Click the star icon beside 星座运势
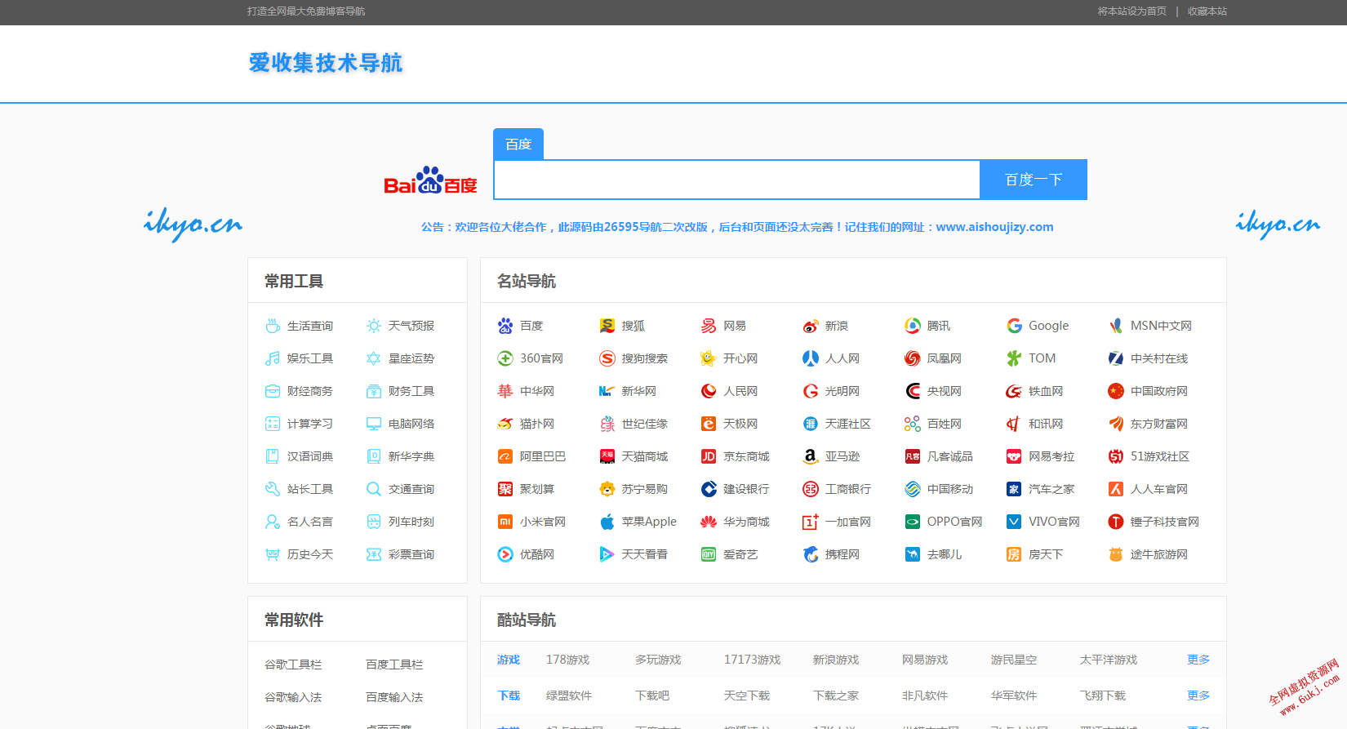 click(374, 358)
